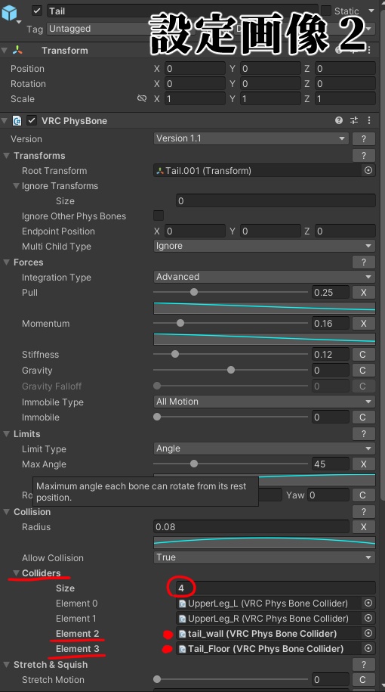
Task: Adjust the Stiffness slider
Action: (230, 355)
